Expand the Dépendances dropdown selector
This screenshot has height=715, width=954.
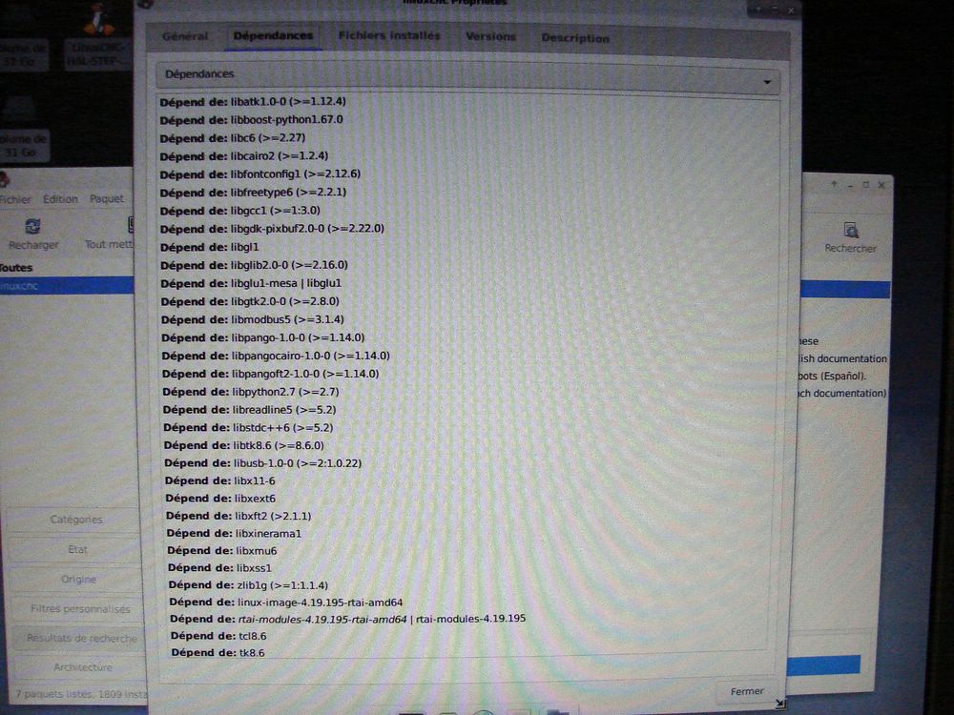467,76
